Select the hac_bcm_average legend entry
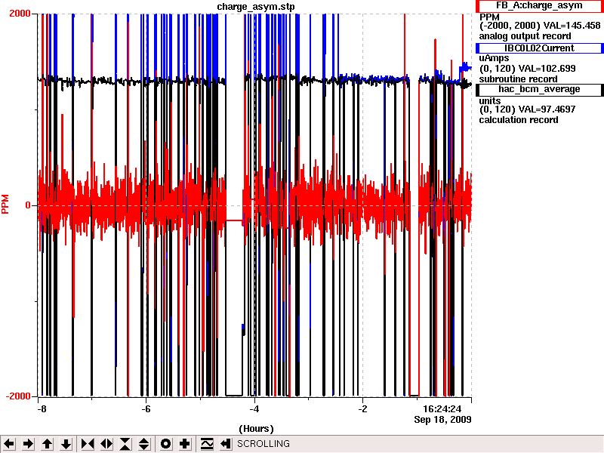 539,89
